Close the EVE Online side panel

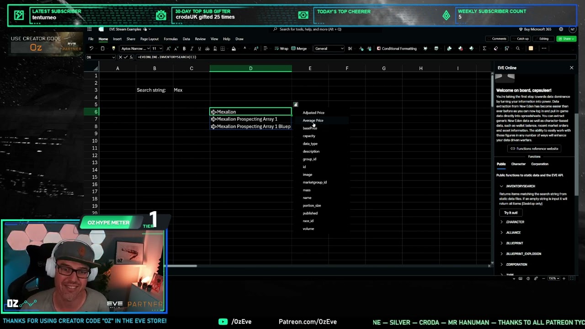[x=571, y=68]
